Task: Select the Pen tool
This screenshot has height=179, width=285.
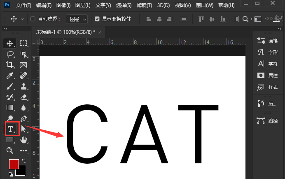Action: [23, 118]
